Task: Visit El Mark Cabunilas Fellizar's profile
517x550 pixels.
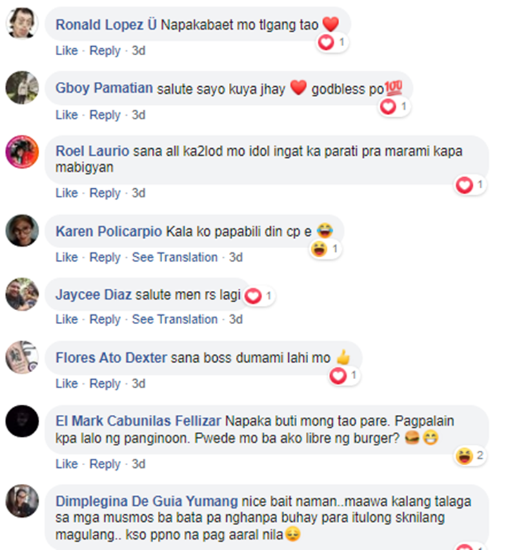Action: pos(138,421)
